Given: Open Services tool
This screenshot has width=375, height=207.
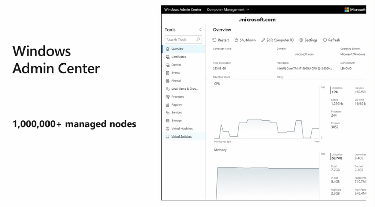Looking at the screenshot, I should [184, 113].
